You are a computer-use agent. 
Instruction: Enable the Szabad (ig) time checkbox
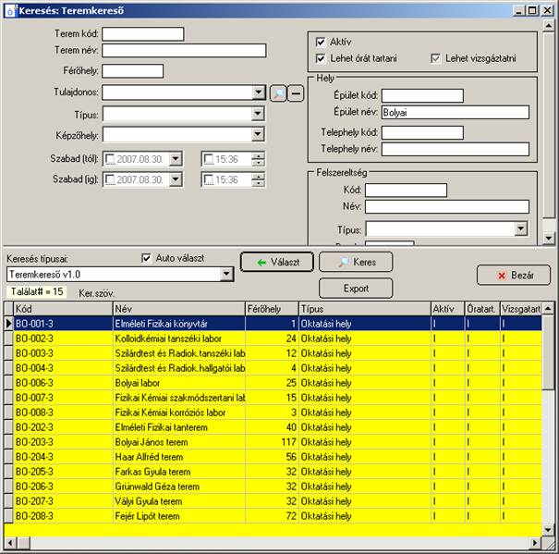208,179
